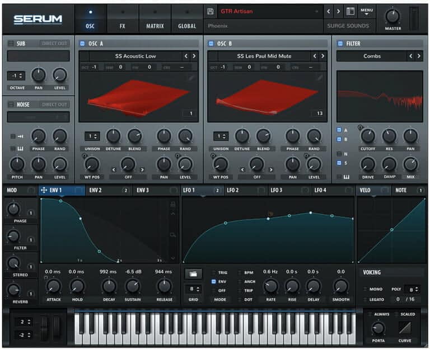The image size is (430, 350).
Task: Click the envelope zoom magnifier icon
Action: 173,235
